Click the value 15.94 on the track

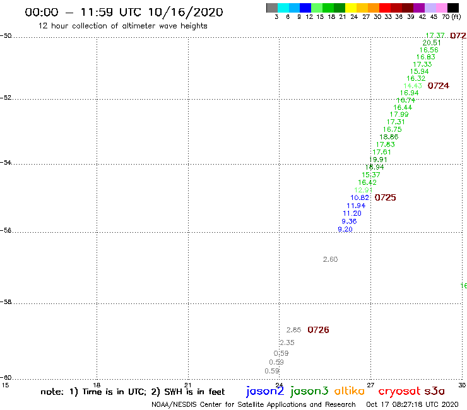419,71
